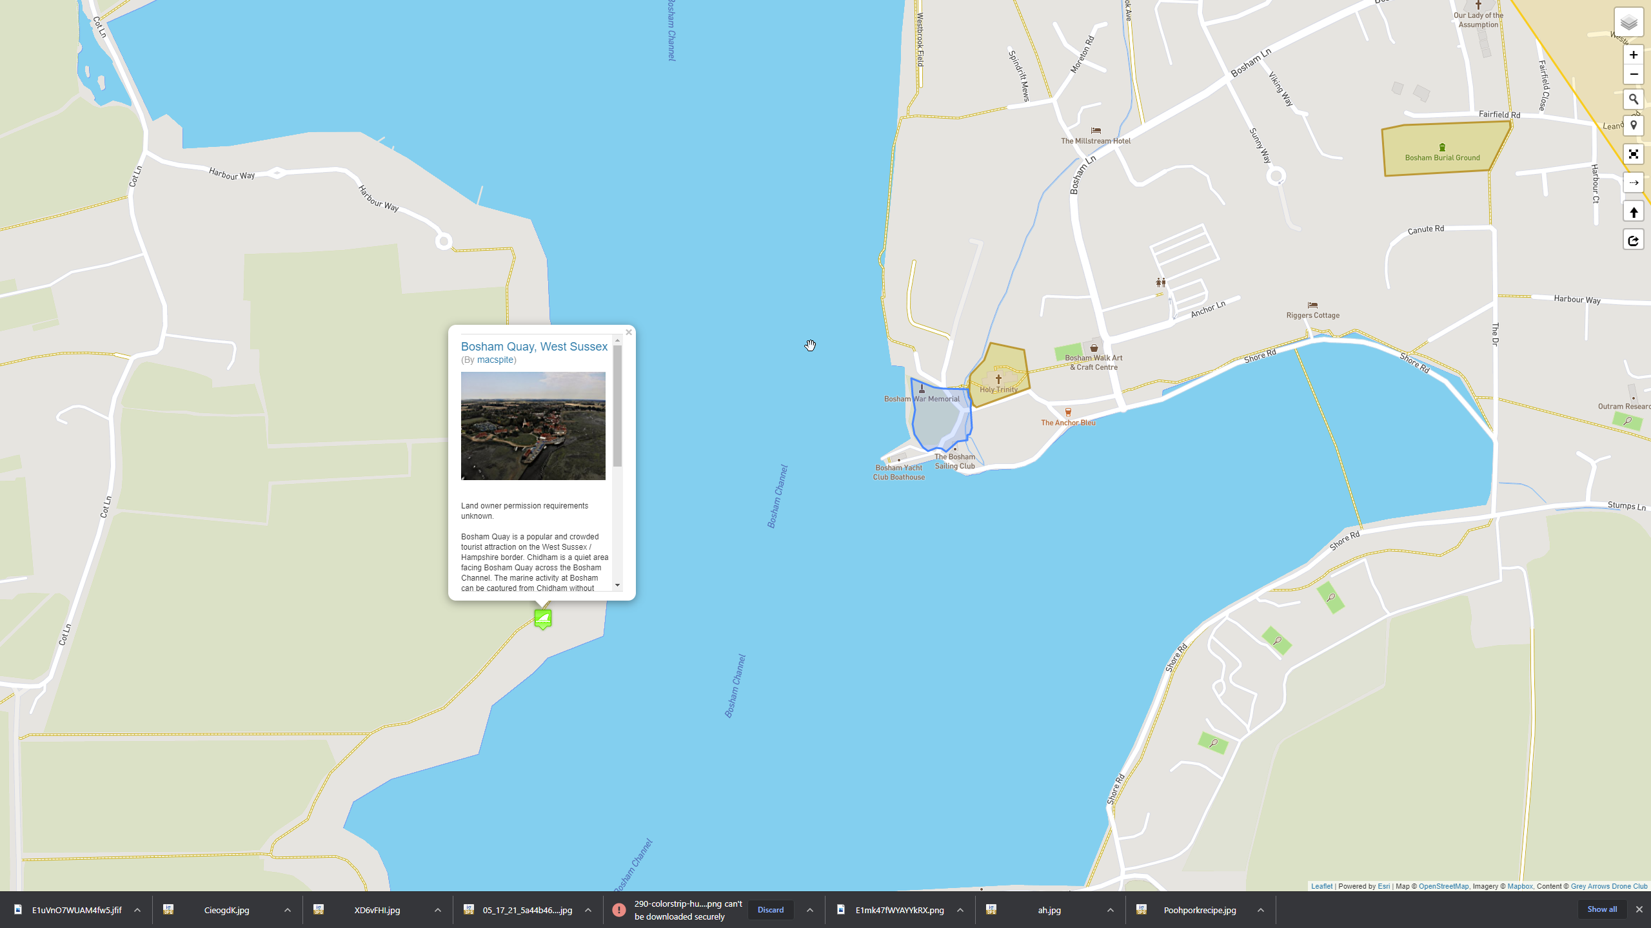Select the green drone marker
This screenshot has width=1651, height=928.
pos(543,619)
